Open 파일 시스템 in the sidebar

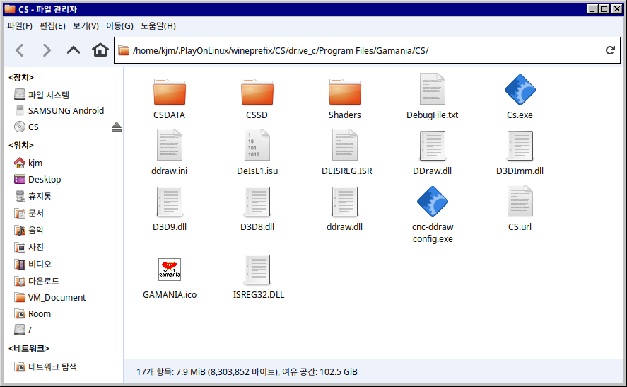42,95
